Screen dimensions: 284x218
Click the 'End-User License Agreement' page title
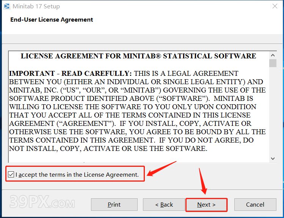(52, 20)
